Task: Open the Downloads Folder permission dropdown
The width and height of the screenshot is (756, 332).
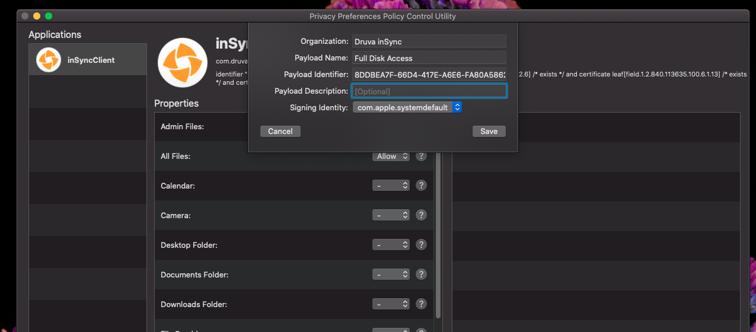Action: point(391,304)
